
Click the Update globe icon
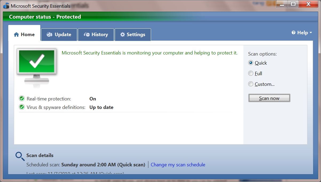[49, 35]
